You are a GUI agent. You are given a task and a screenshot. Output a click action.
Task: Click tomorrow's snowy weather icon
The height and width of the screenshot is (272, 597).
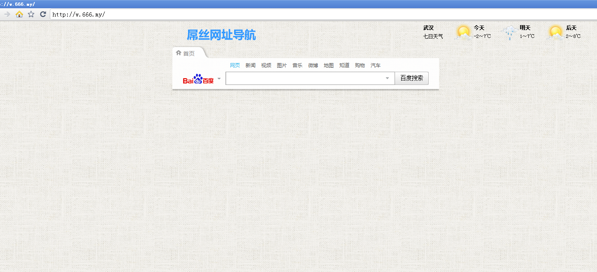pyautogui.click(x=509, y=33)
